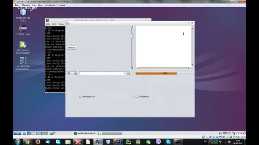Open PyCharm from the Windows taskbar
259x145 pixels.
pyautogui.click(x=128, y=142)
